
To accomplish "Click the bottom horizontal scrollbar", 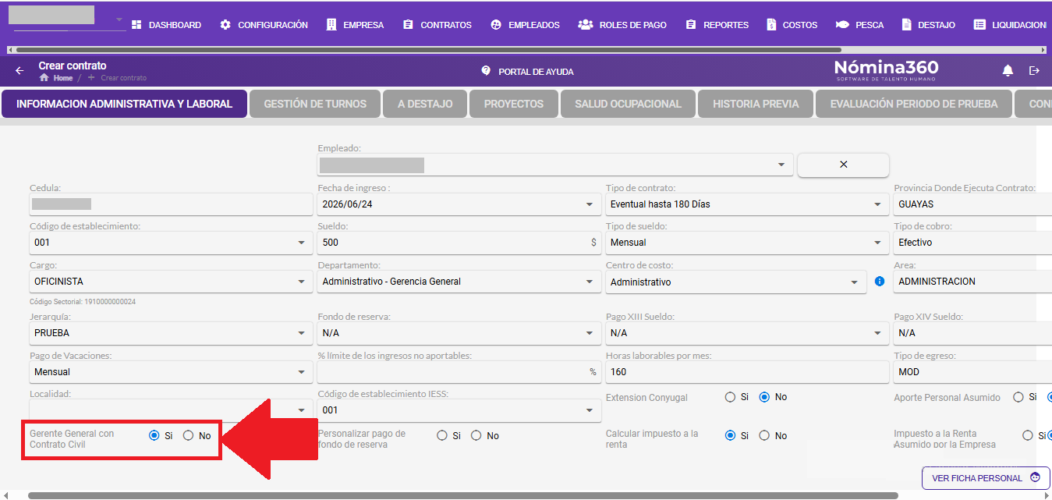I will 462,495.
